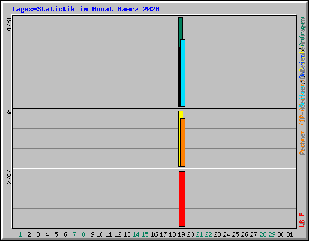The height and width of the screenshot is (241, 309).
Task: Click green day label 22 on the x-axis
Action: pos(208,234)
